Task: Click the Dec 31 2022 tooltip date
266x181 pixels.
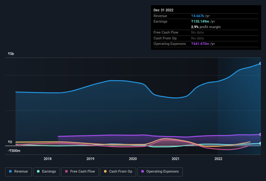Action: click(x=163, y=10)
